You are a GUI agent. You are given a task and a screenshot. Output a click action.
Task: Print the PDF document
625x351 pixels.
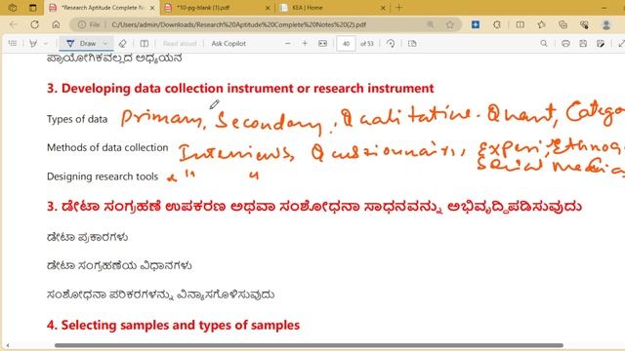565,43
